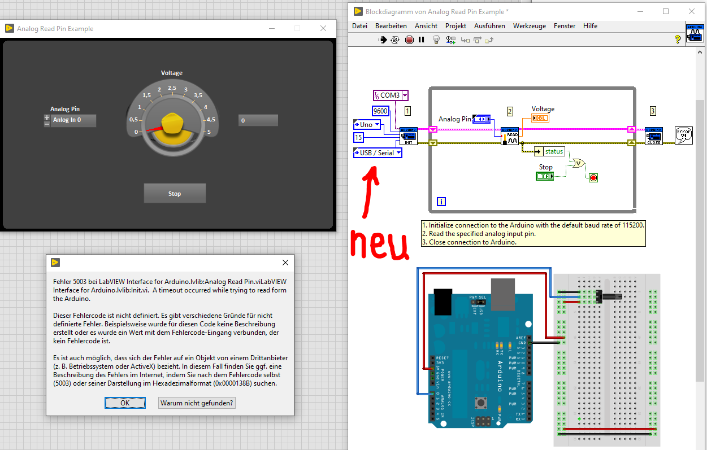Click right yellow error shift register
Viewport: 707px width, 450px height.
point(632,143)
